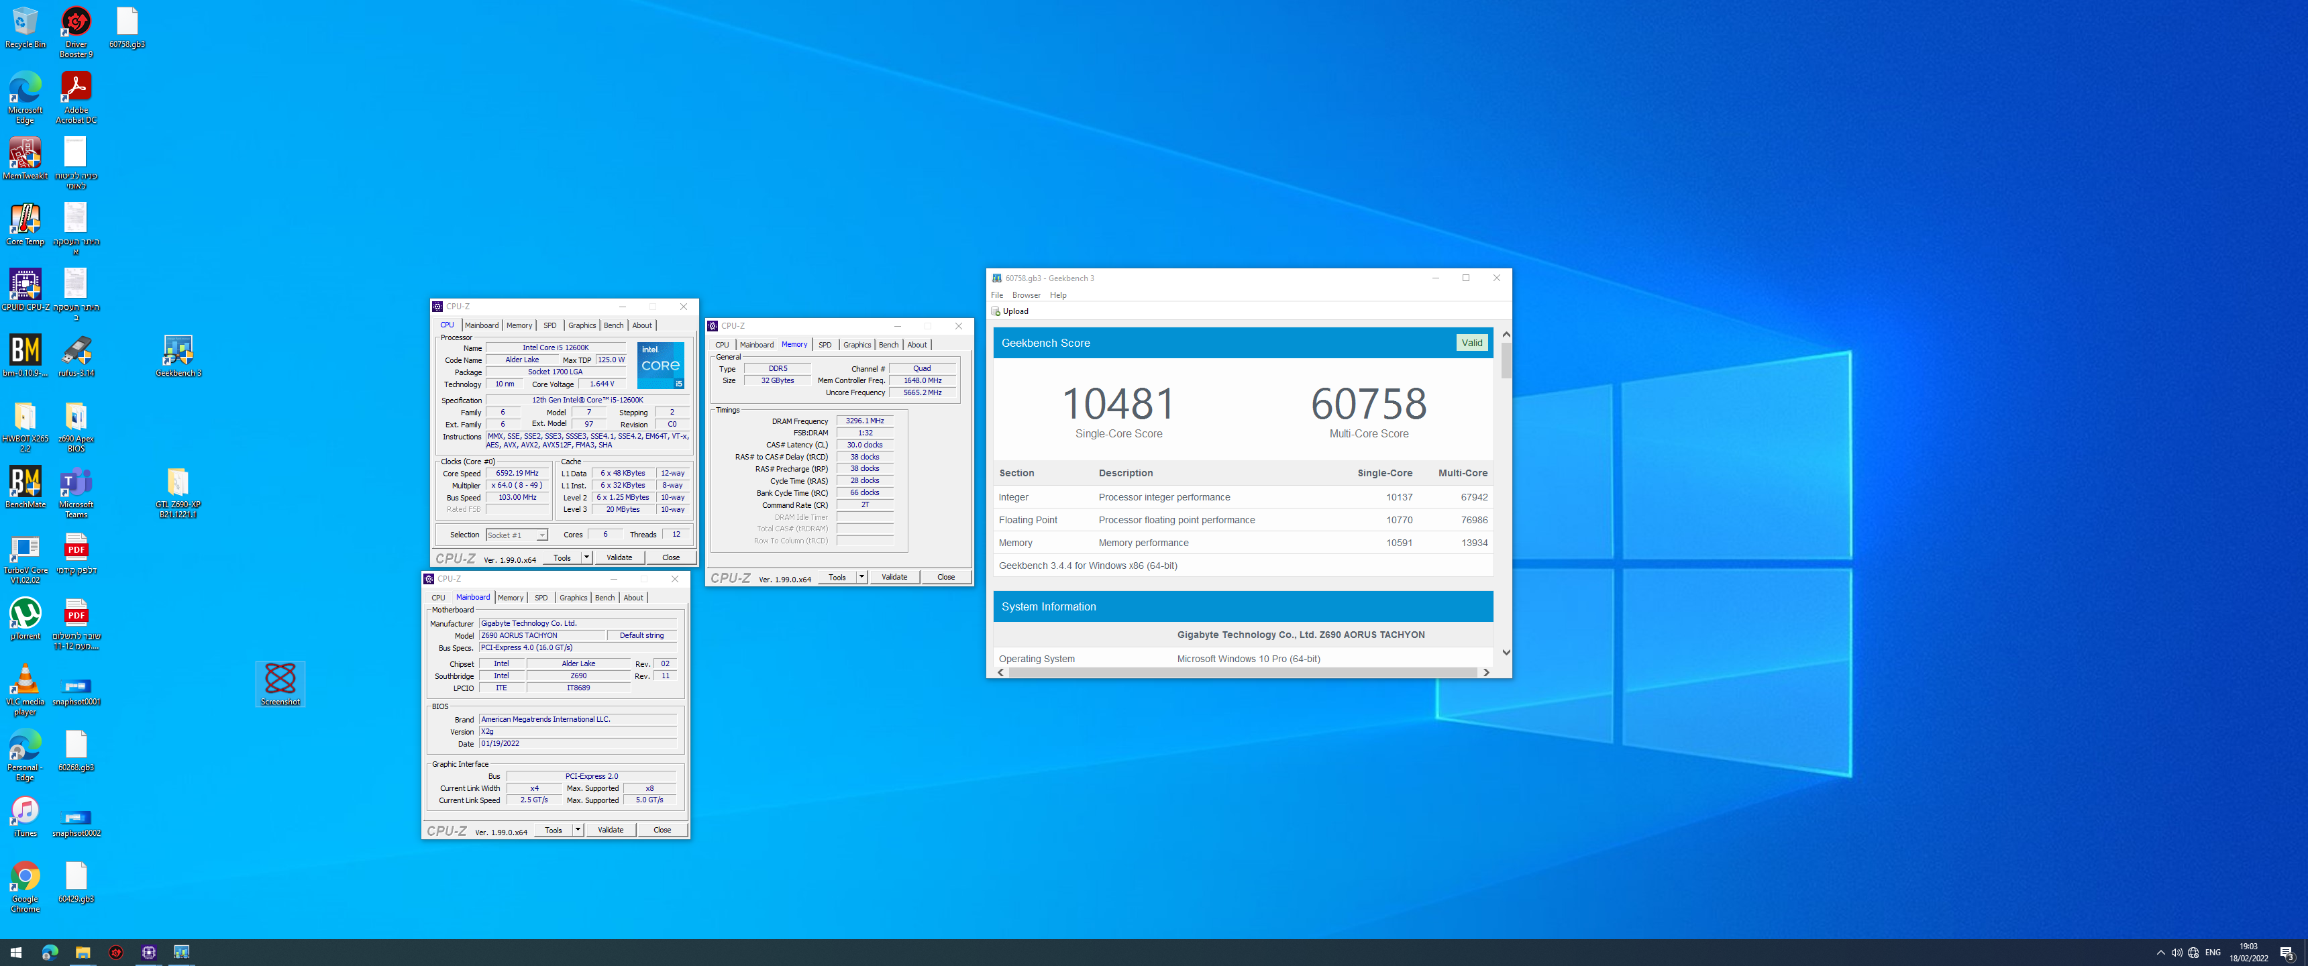Click Validate in Memory tab window
Viewport: 2308px width, 966px height.
click(x=894, y=577)
